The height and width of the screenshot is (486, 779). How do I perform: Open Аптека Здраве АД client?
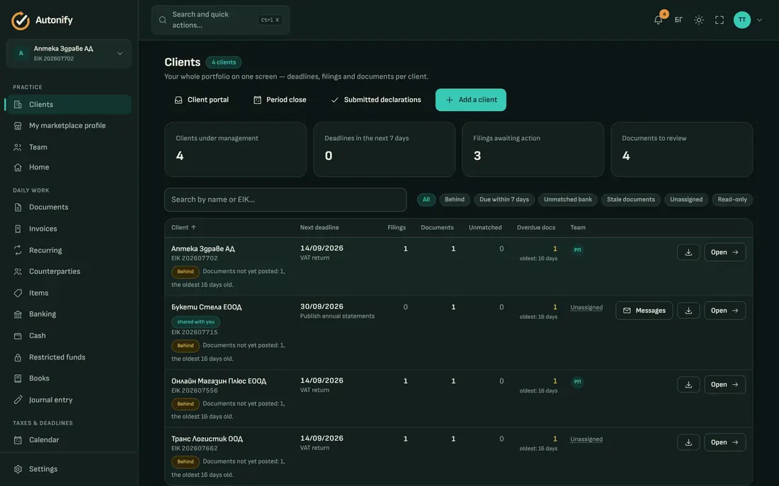725,252
